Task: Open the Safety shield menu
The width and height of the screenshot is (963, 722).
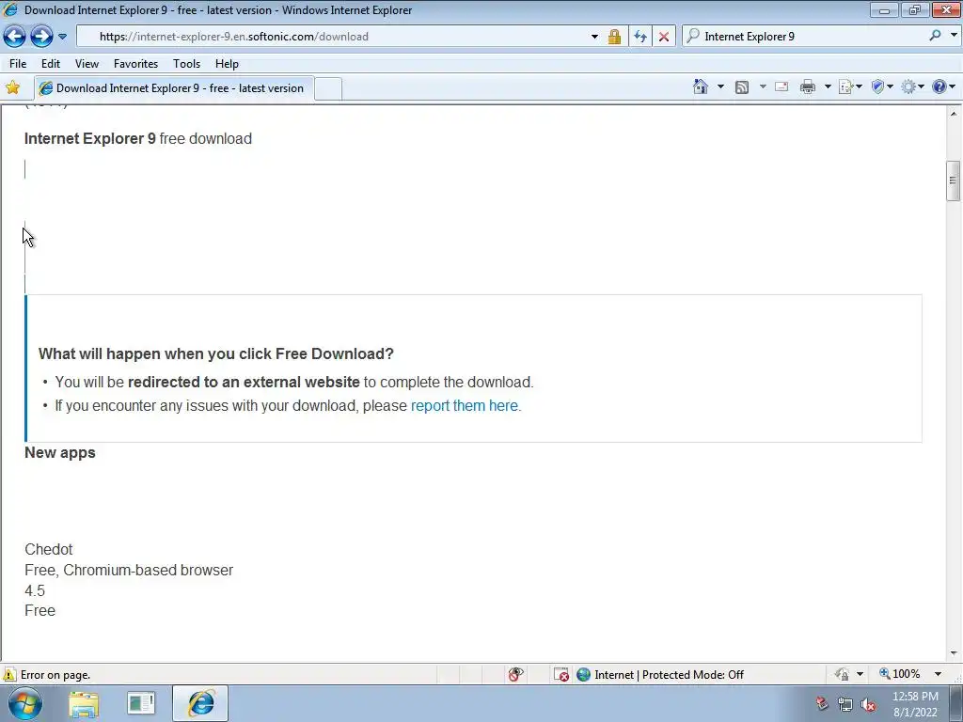Action: coord(882,87)
